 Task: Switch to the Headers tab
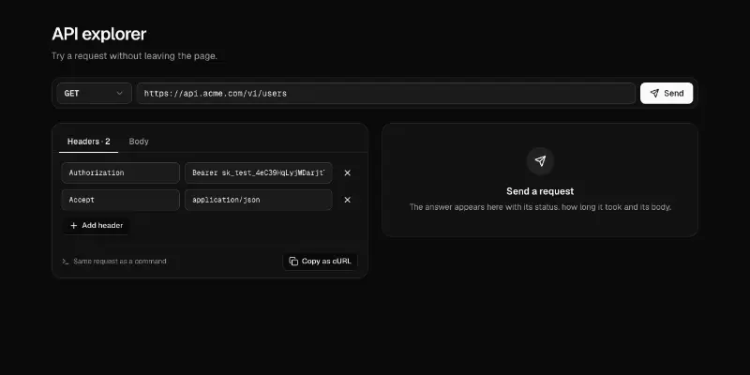88,142
